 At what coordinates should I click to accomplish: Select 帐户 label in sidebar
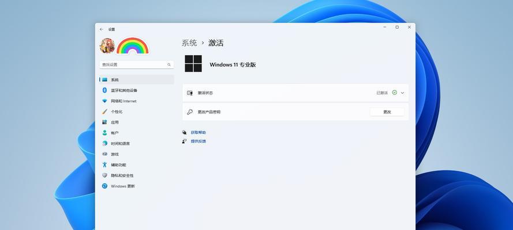click(x=114, y=133)
